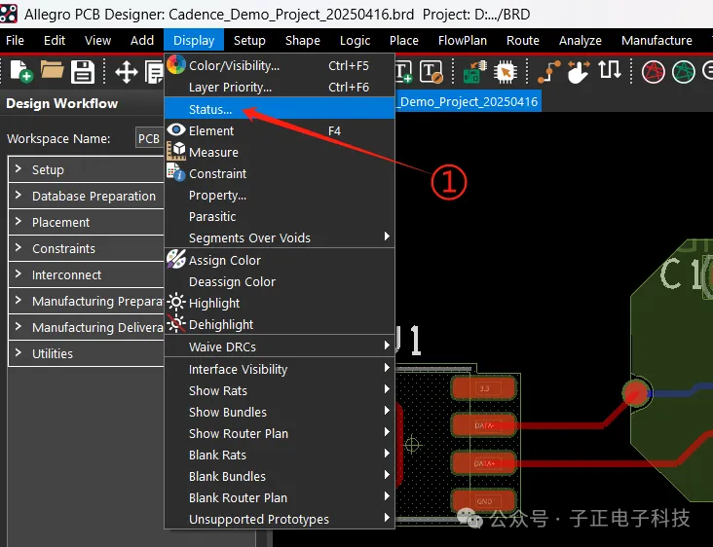The image size is (713, 547).
Task: Click the New file toolbar icon
Action: 21,71
